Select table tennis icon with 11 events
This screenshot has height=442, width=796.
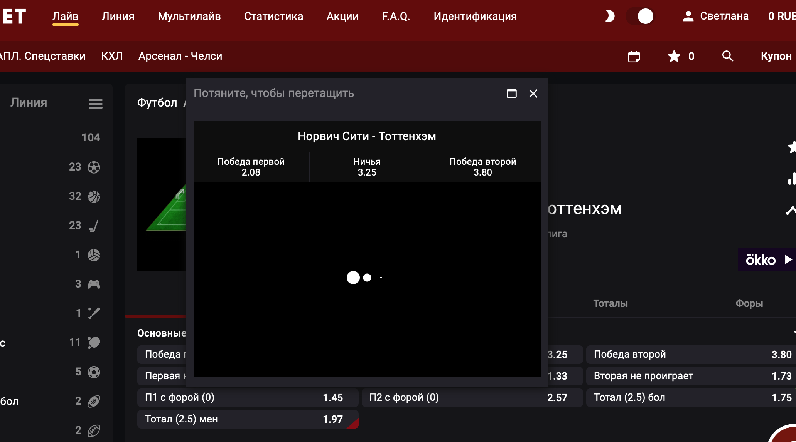tap(94, 343)
